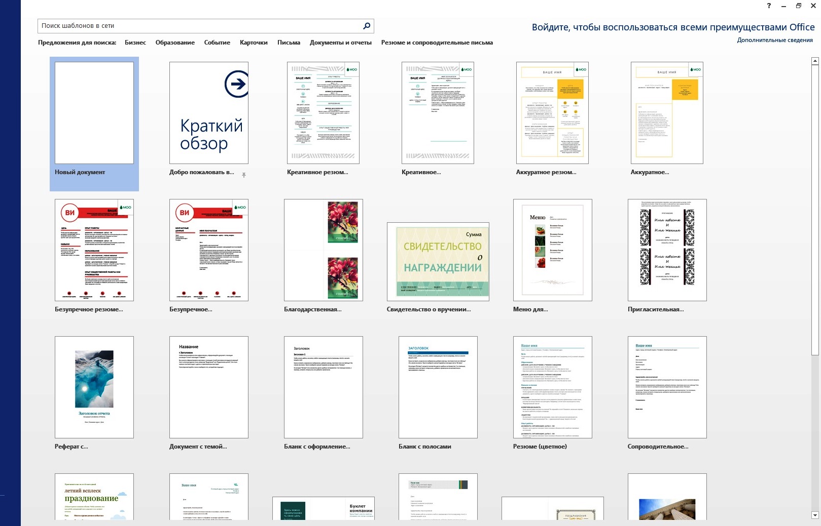
Task: Select the 'Бизнес' search suggestion
Action: click(x=135, y=43)
